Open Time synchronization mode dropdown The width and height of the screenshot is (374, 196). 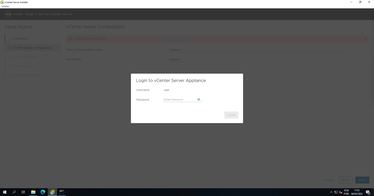point(256,50)
